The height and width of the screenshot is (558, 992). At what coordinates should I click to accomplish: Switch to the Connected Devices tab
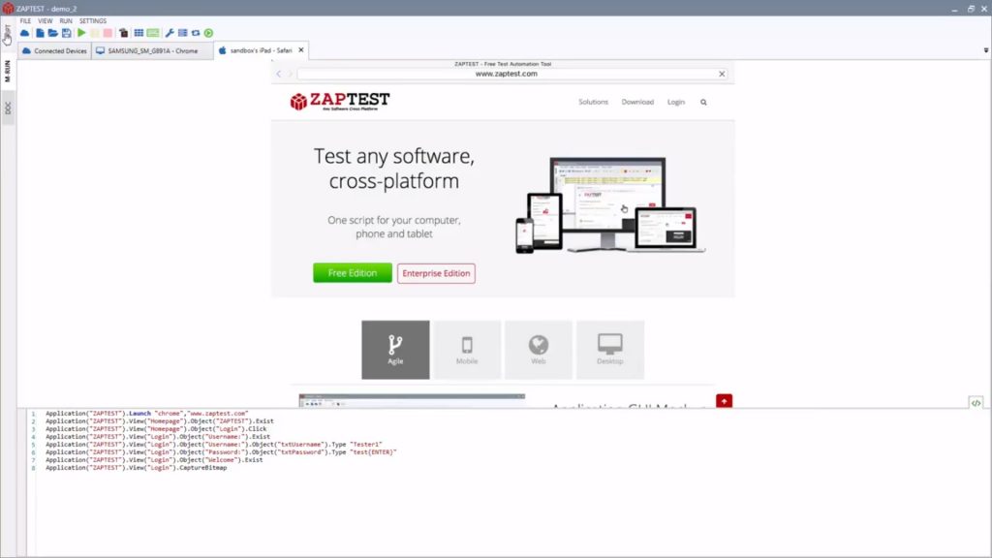pos(54,50)
